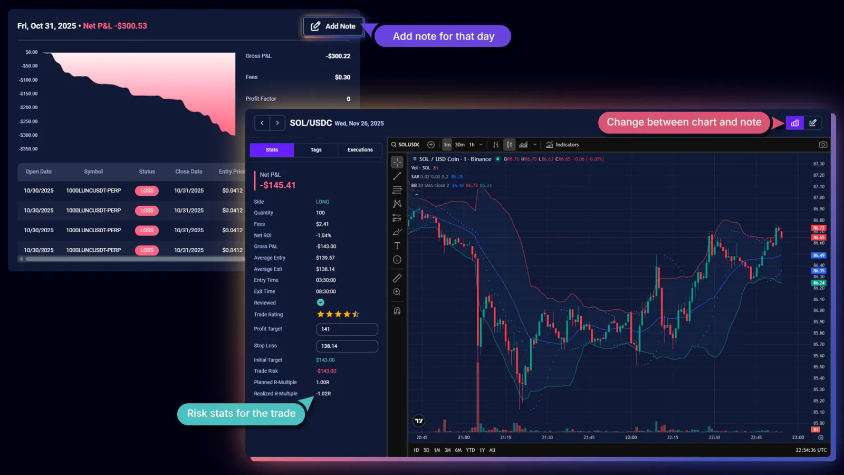Select the zoom-in magnifier tool

click(x=397, y=291)
